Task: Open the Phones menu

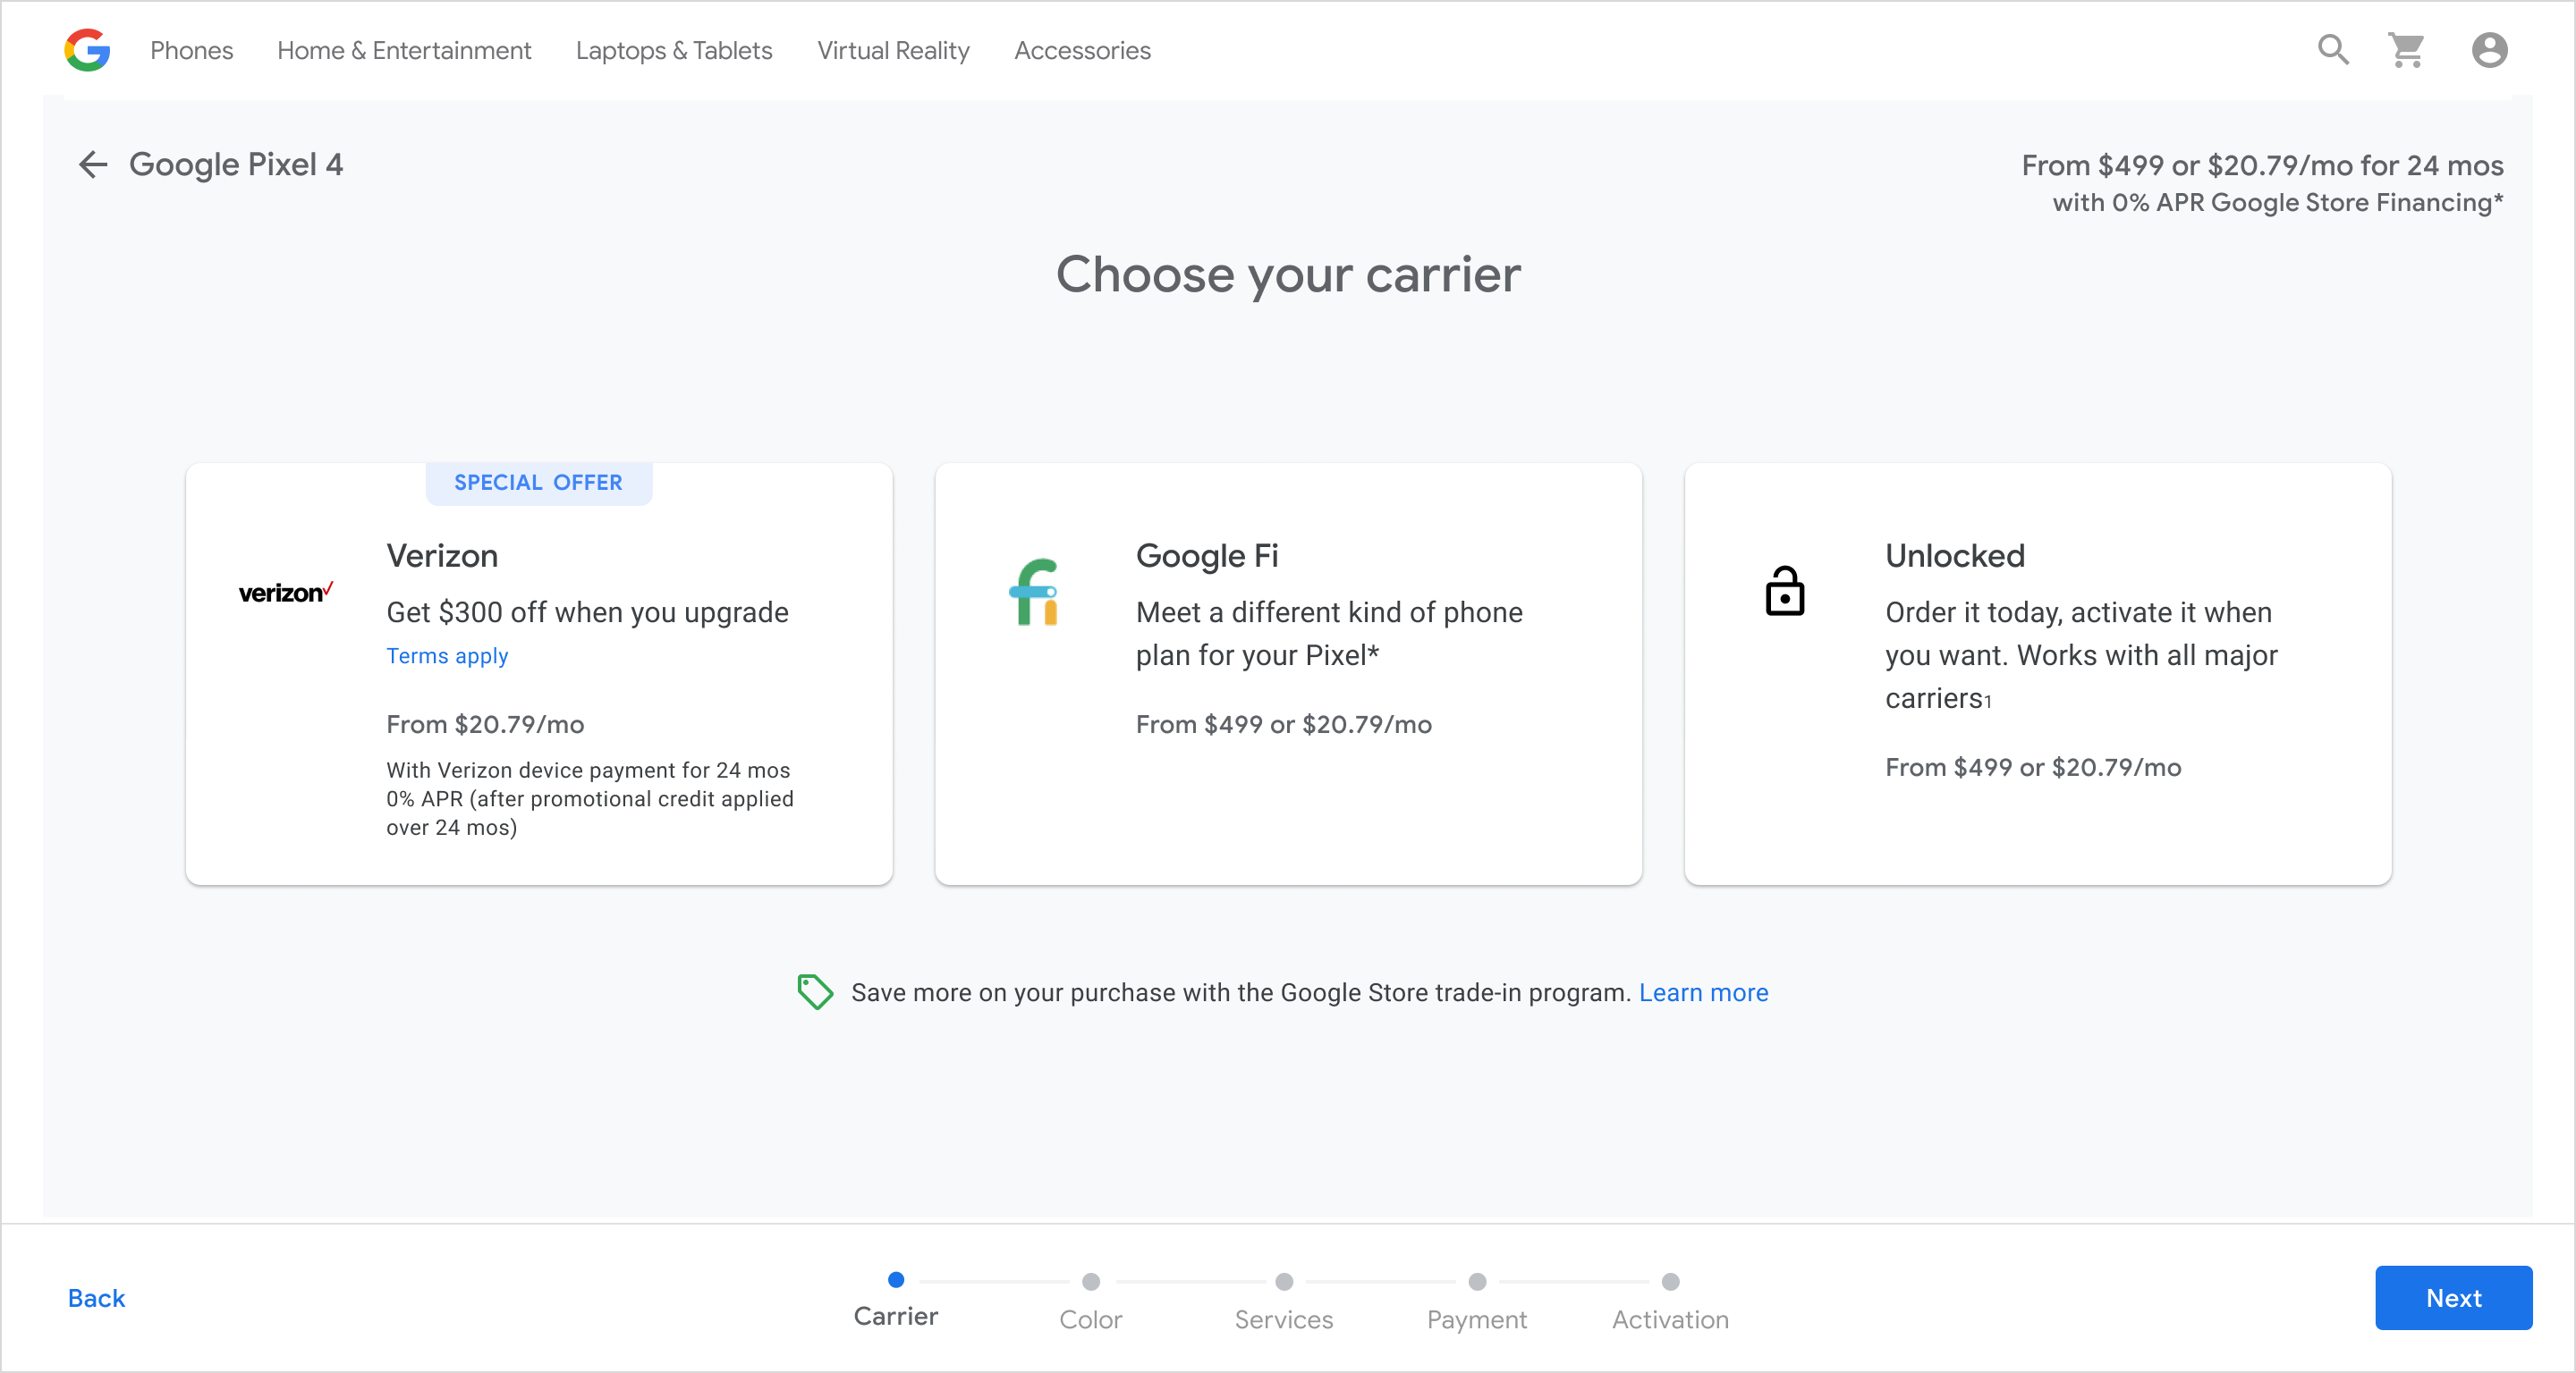Action: tap(191, 50)
